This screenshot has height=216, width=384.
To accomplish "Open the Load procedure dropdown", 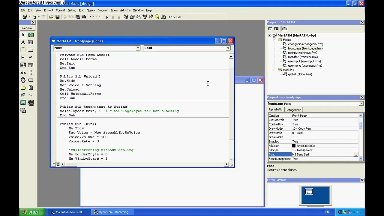I will coord(228,48).
